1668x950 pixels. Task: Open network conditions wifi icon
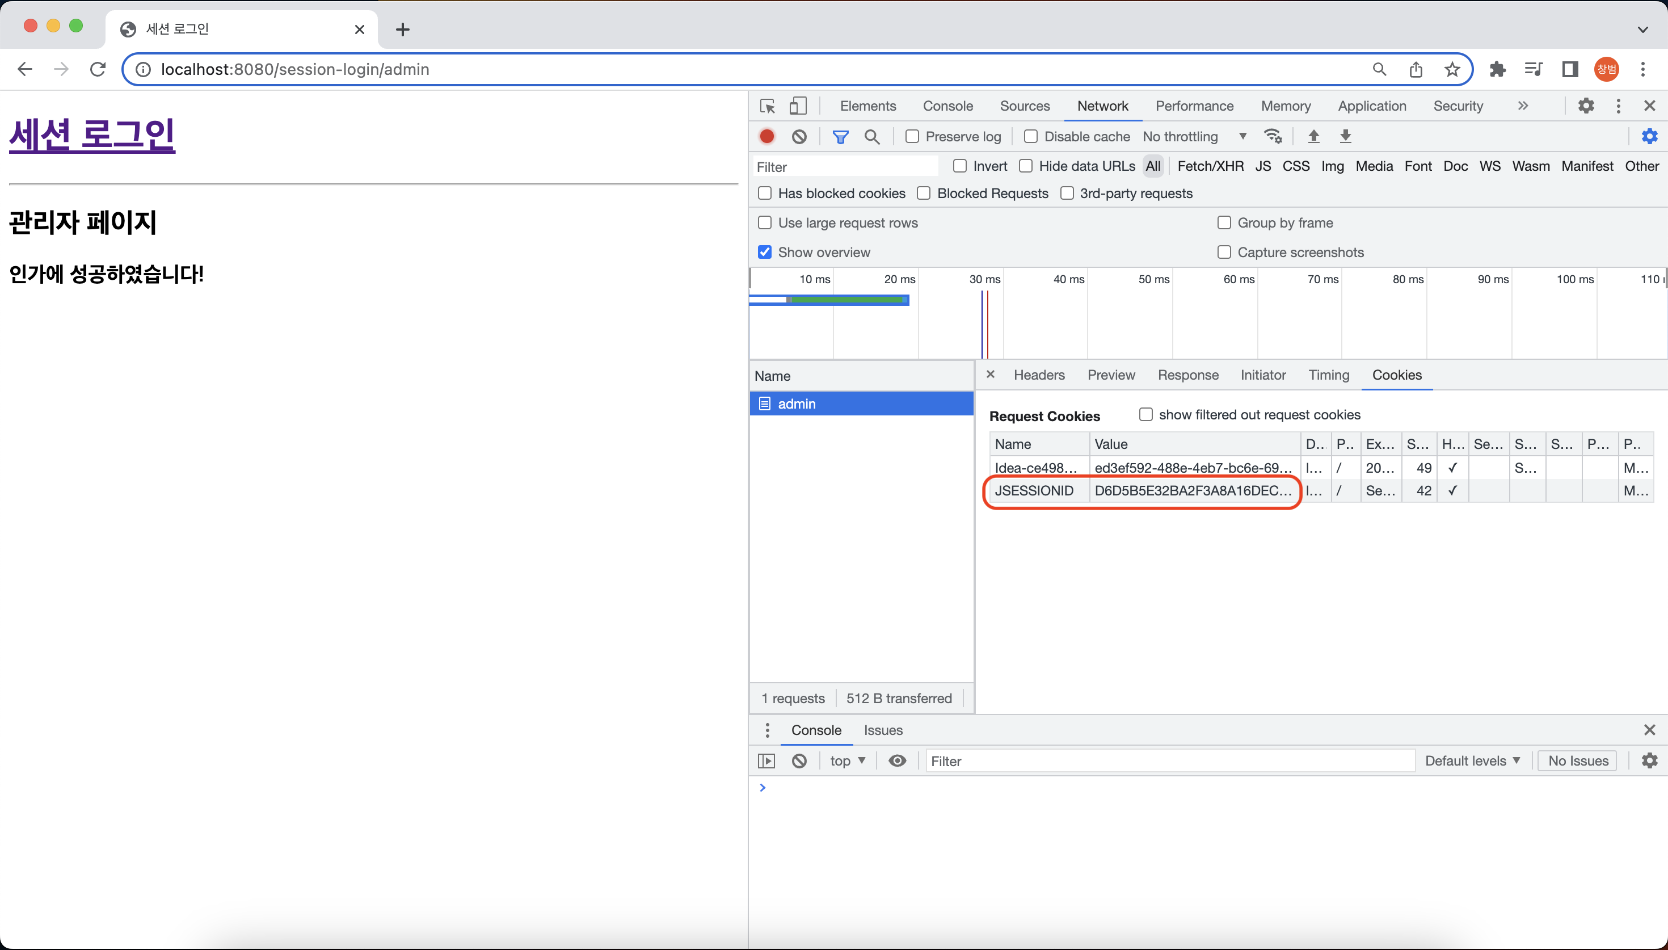(x=1272, y=136)
